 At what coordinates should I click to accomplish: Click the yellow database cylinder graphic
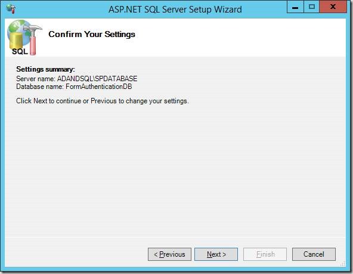[16, 41]
